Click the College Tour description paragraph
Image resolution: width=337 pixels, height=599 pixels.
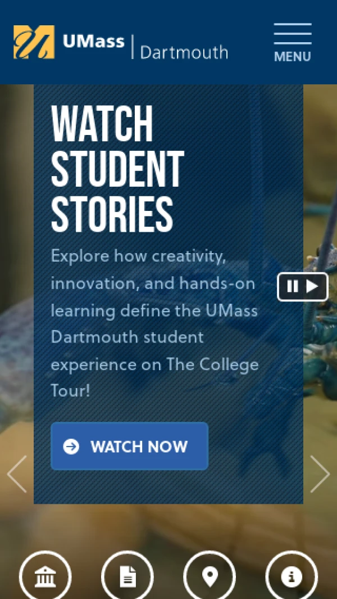point(154,323)
